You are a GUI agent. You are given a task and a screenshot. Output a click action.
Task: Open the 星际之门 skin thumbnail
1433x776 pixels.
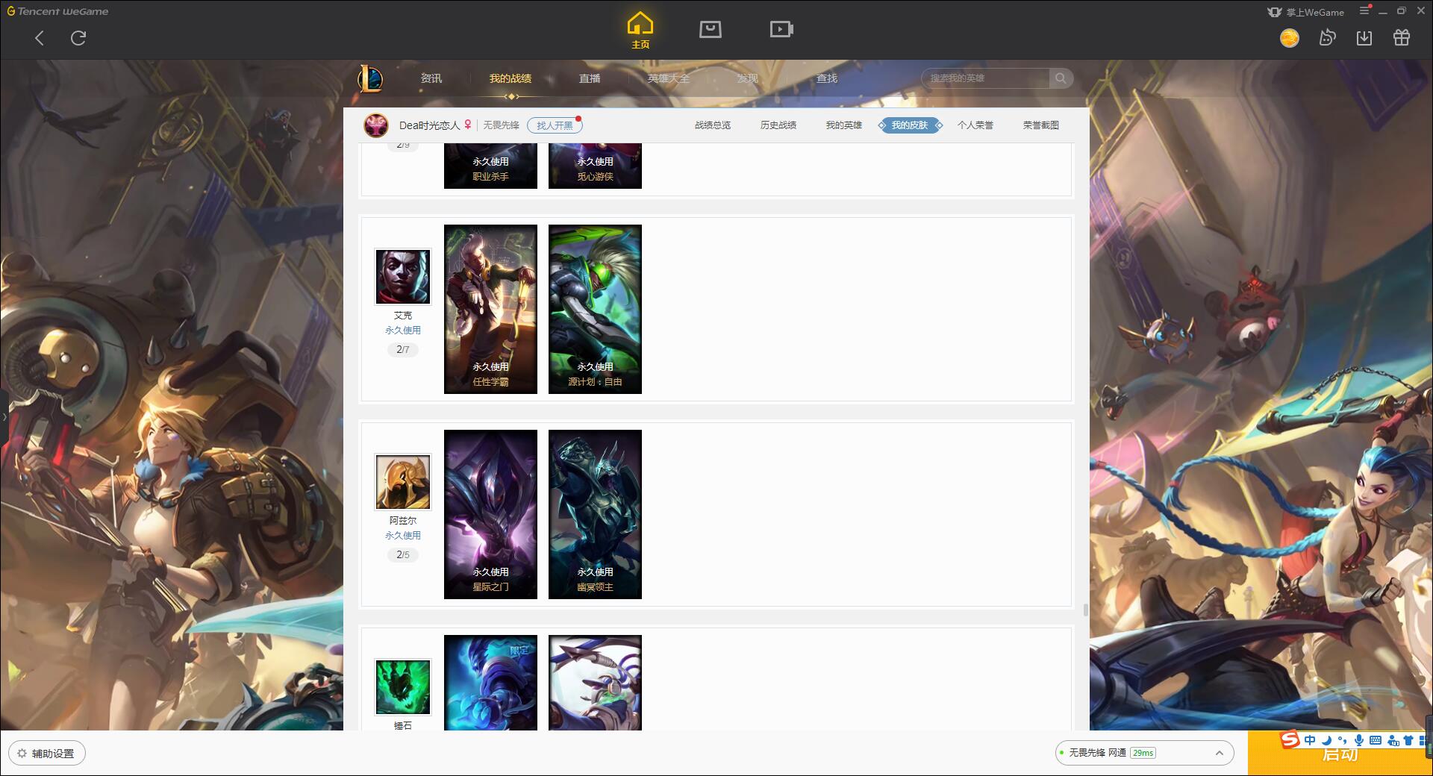[x=490, y=514]
